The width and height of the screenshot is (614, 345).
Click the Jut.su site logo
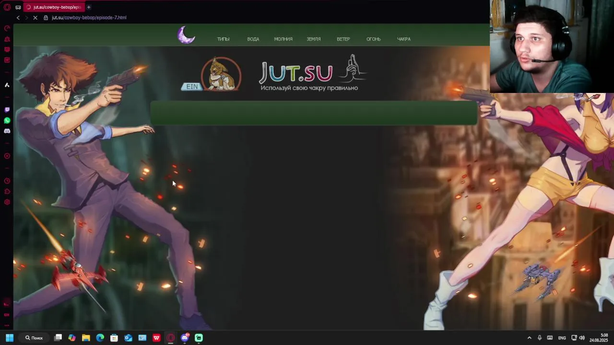(313, 73)
